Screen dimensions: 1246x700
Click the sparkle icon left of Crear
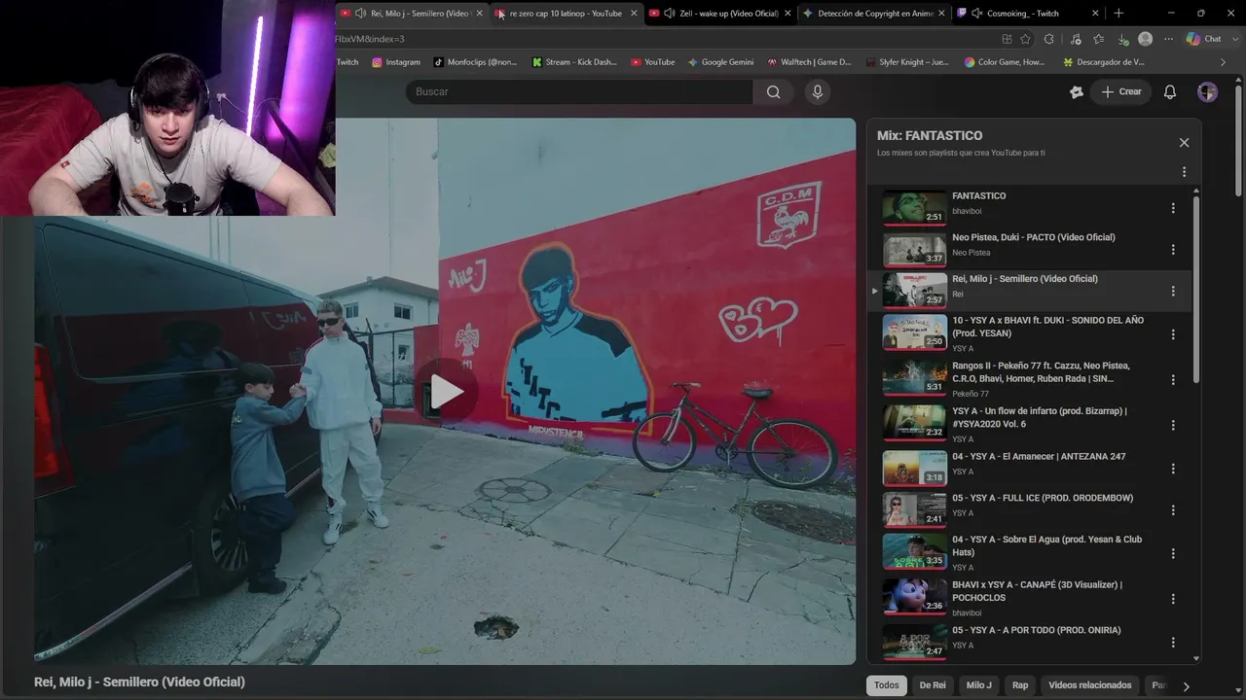click(1076, 91)
